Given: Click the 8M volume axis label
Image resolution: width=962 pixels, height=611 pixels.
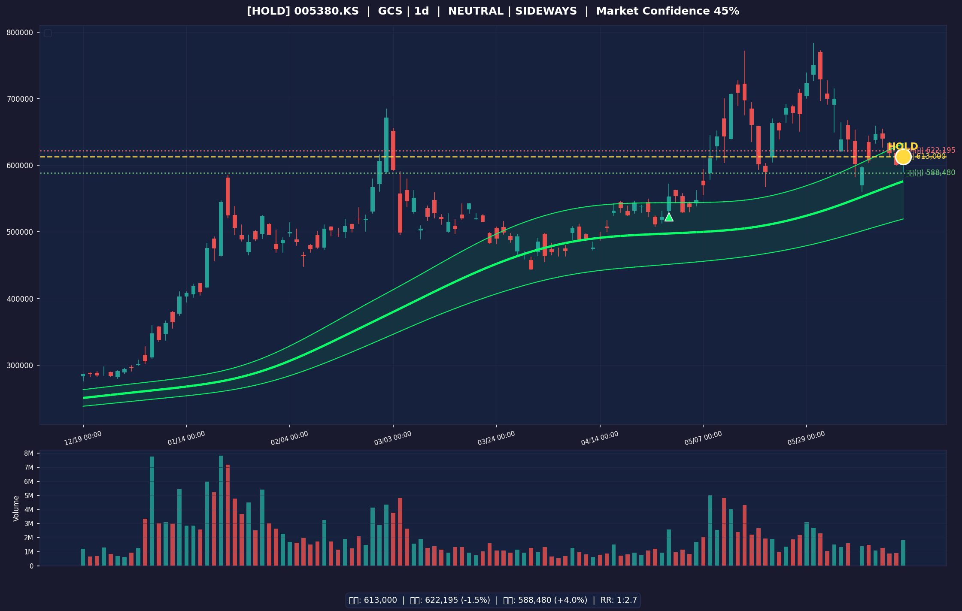Looking at the screenshot, I should pyautogui.click(x=29, y=454).
